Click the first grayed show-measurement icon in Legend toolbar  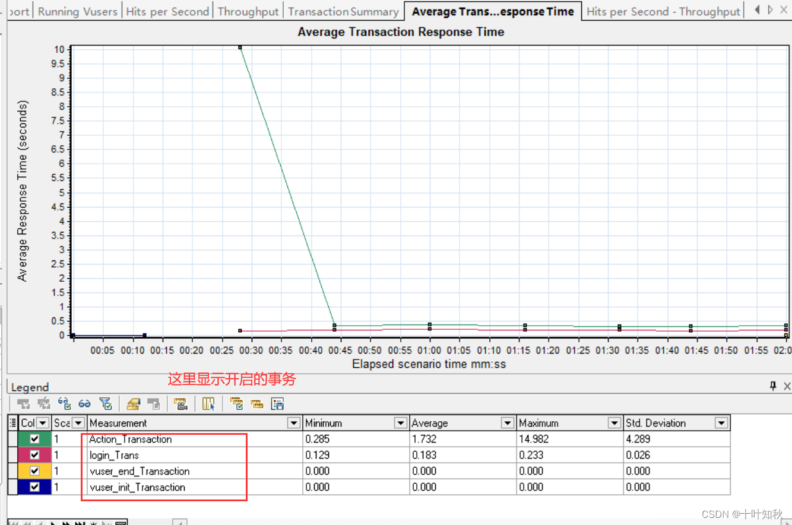(x=24, y=404)
